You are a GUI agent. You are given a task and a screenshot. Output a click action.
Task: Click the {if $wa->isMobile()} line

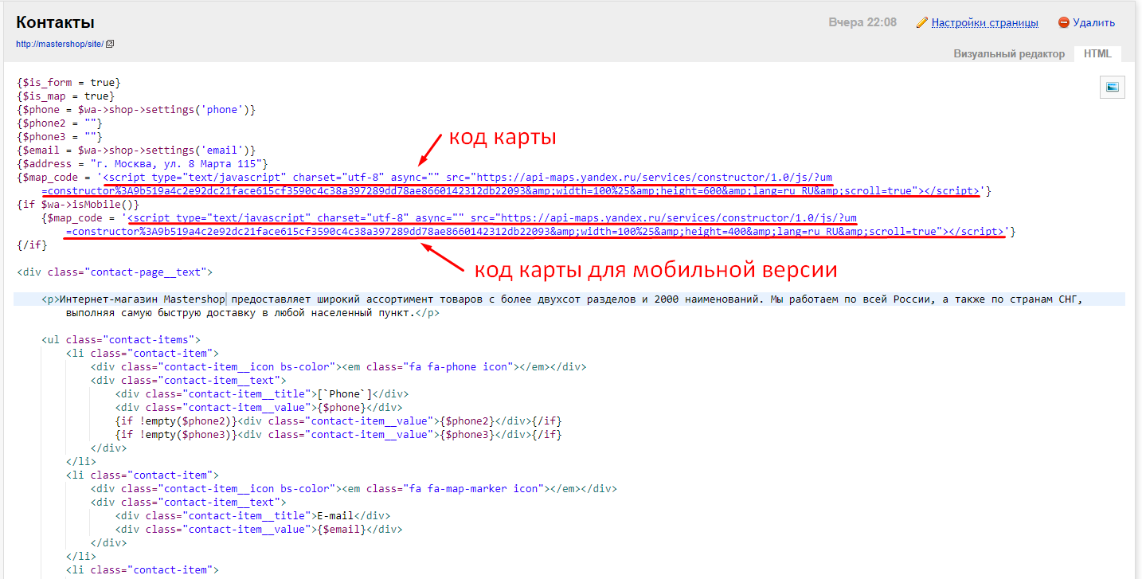coord(78,205)
